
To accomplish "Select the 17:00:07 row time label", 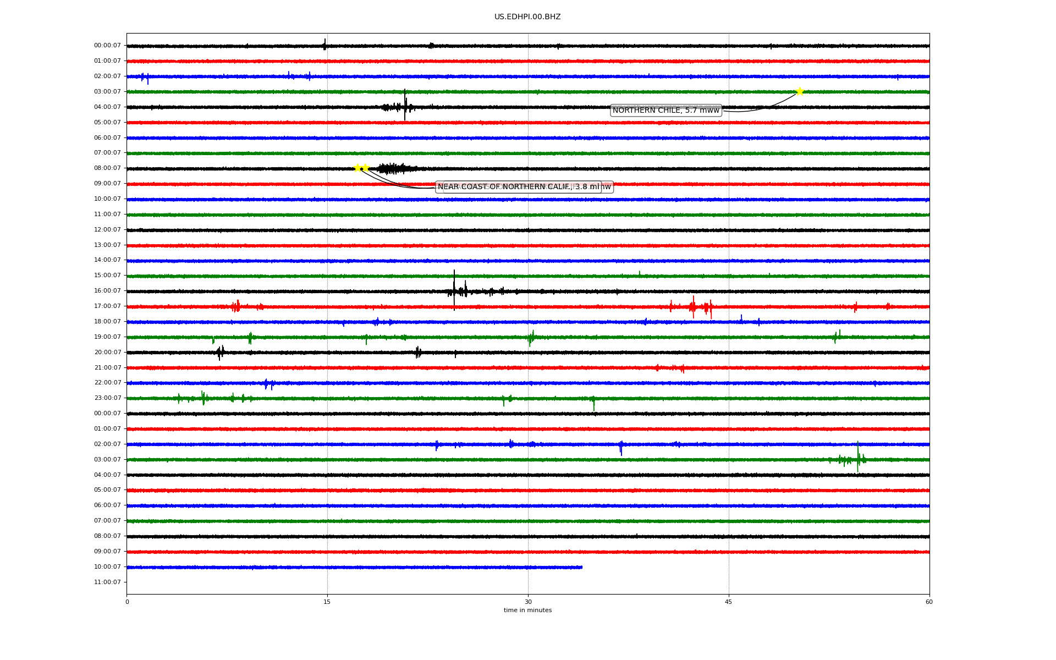I will 107,306.
